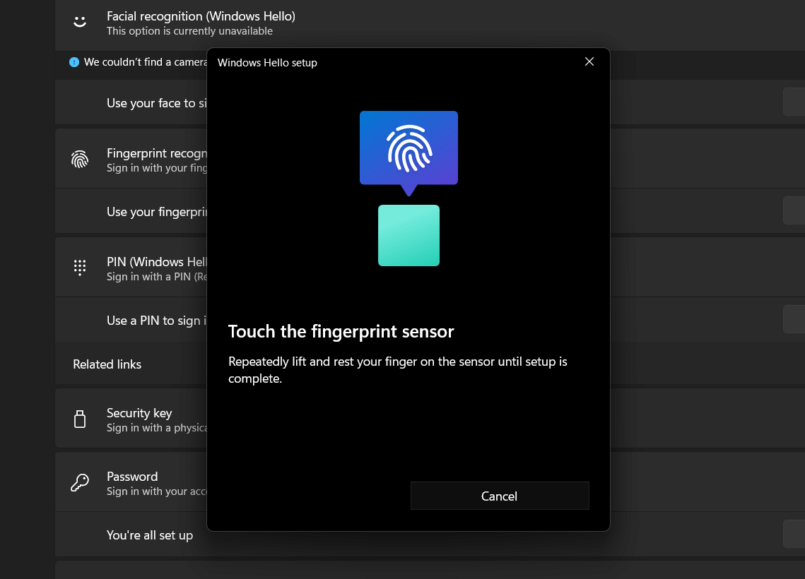Cancel the fingerprint setup

[x=499, y=496]
